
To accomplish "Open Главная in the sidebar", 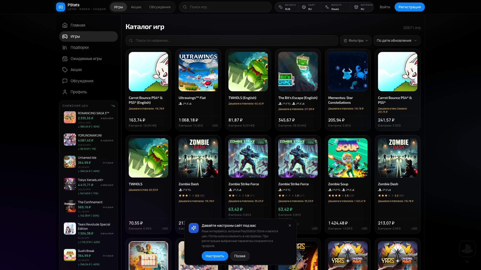I will click(88, 25).
